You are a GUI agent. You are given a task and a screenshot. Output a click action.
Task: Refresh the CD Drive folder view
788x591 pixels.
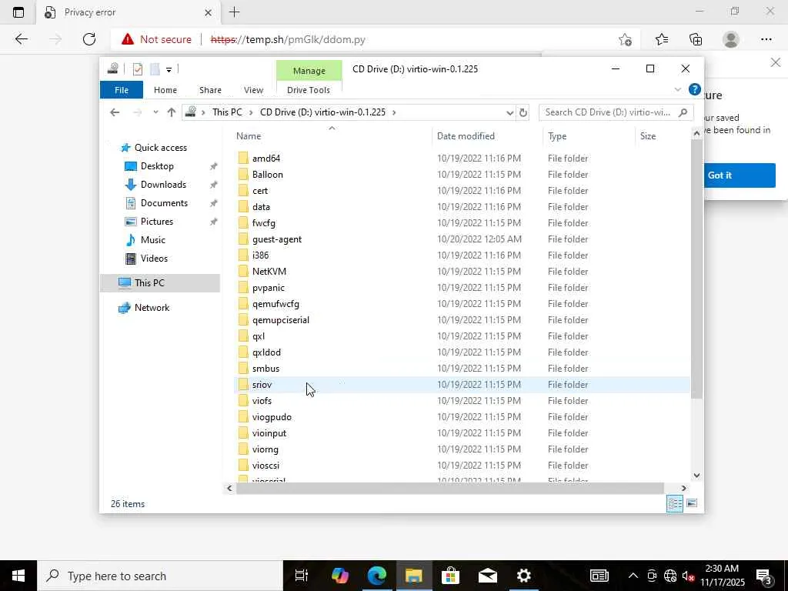(x=523, y=112)
